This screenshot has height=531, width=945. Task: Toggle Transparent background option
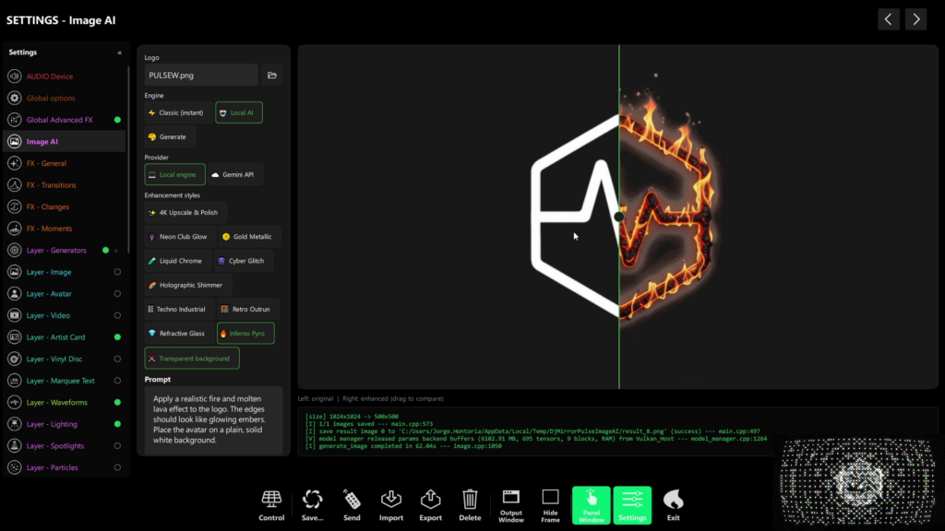click(192, 359)
